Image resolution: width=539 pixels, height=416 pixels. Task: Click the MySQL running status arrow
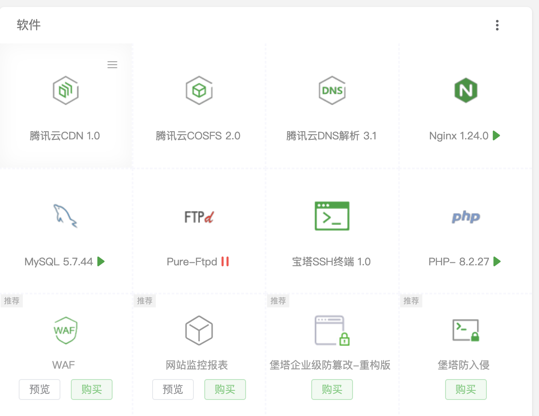(x=101, y=261)
